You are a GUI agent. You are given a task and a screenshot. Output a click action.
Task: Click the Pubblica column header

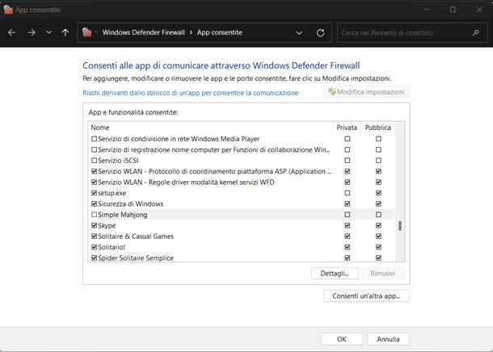click(x=378, y=128)
